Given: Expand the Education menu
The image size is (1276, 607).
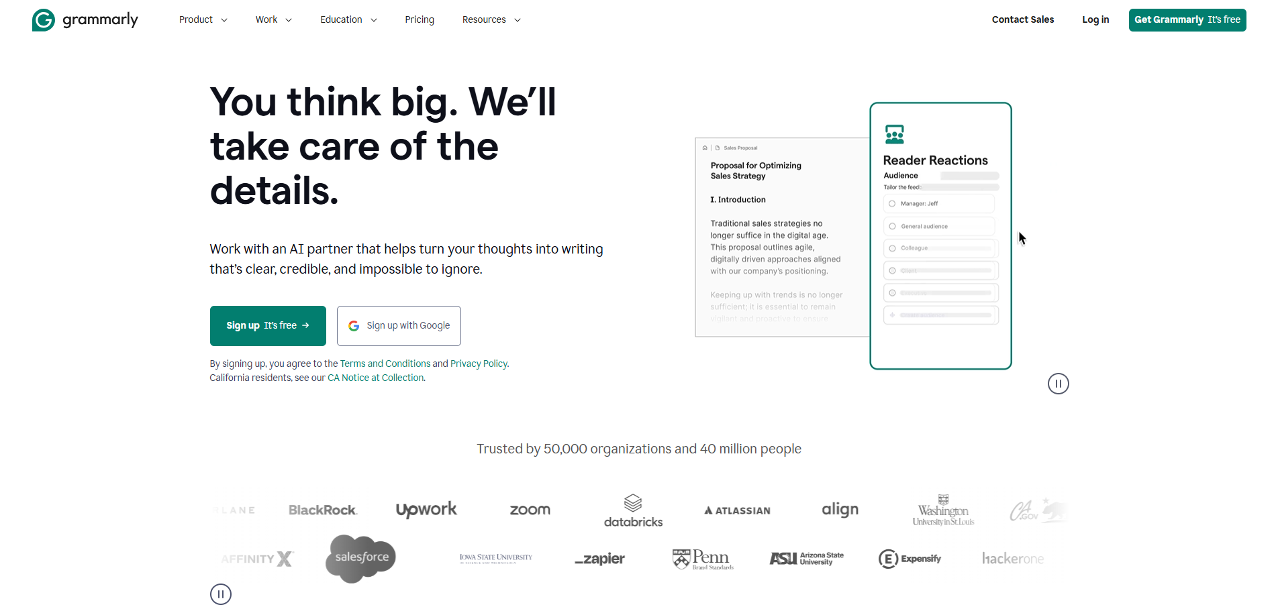Looking at the screenshot, I should coord(348,19).
